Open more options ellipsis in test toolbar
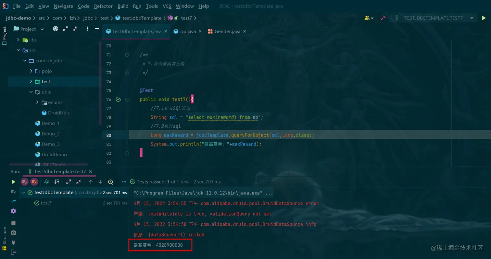Screen dimensions: 491x259 tap(124, 182)
